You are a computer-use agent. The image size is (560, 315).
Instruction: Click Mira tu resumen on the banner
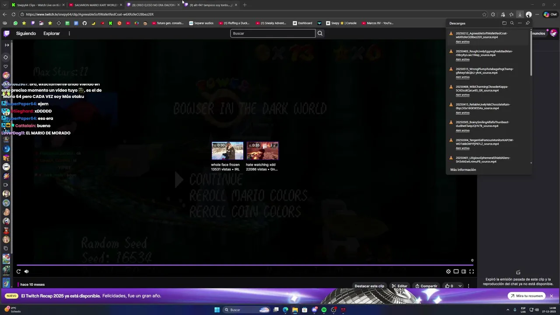tap(526, 296)
